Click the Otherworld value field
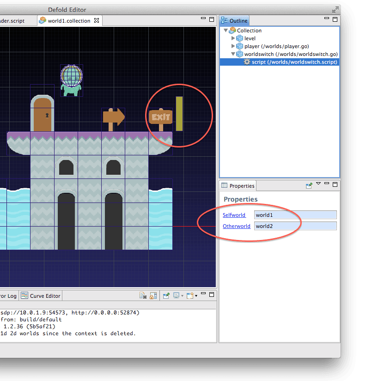 (x=295, y=226)
